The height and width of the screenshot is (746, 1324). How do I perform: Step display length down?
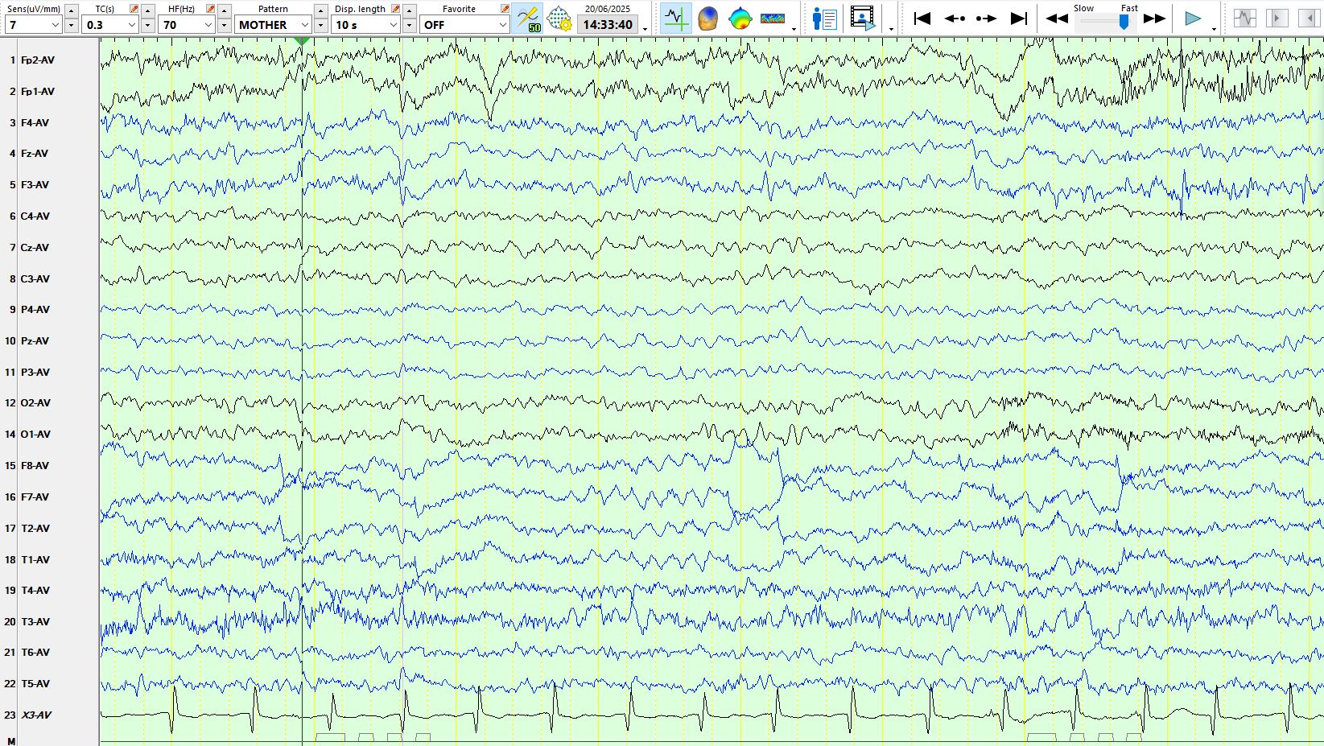coord(410,26)
